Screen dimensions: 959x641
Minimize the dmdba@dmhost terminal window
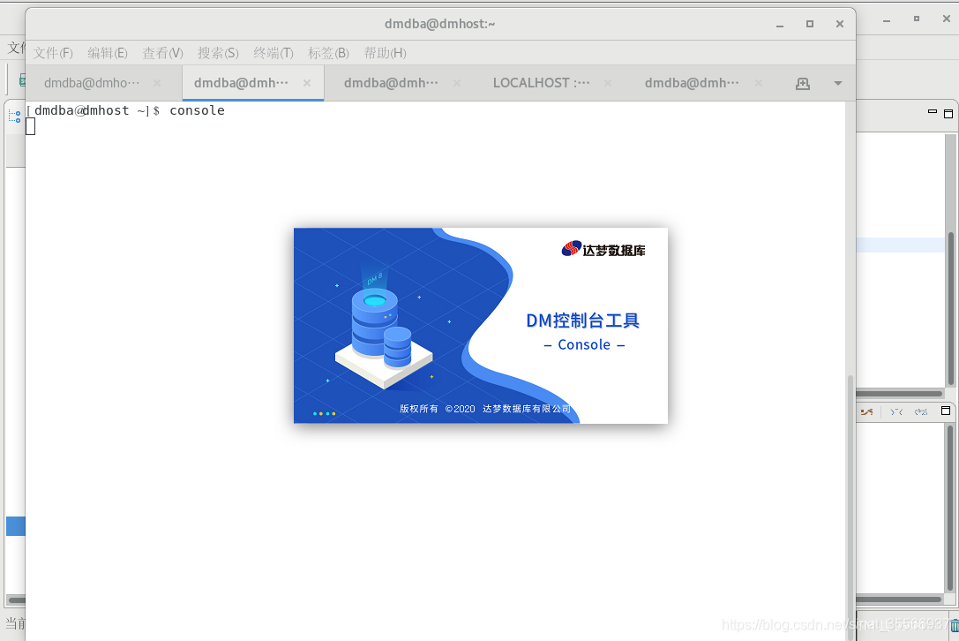780,25
